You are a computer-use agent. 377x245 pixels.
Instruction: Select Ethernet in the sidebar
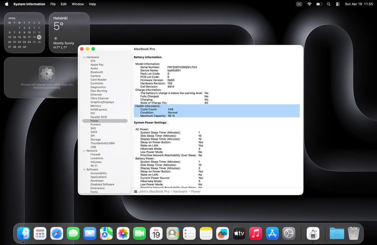[x=96, y=95]
